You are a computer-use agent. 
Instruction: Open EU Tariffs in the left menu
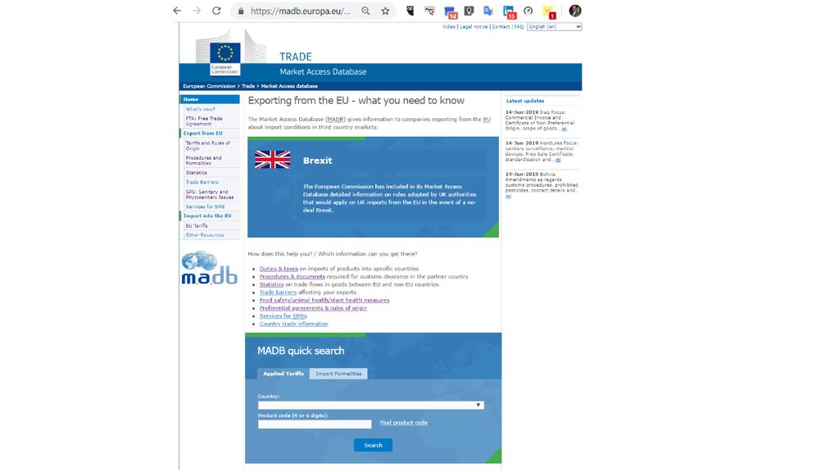coord(197,226)
